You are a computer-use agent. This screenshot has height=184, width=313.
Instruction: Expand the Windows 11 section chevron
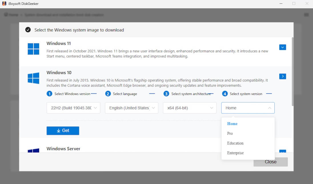282,47
